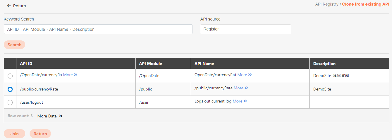Expand More link for Logs out current log
The image size is (392, 140).
click(x=237, y=101)
